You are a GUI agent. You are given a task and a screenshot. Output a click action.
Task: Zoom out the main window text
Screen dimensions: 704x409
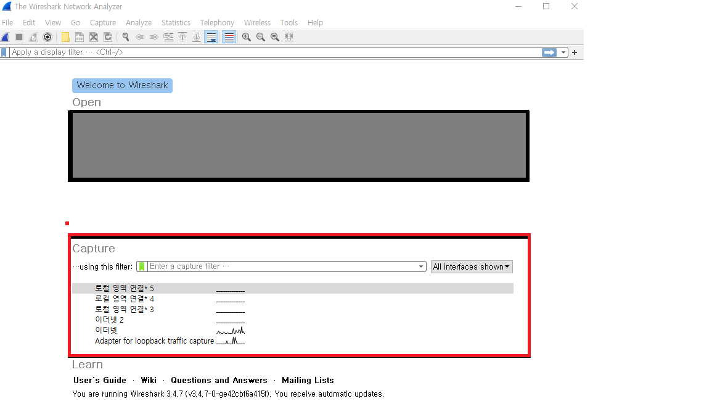pos(260,37)
